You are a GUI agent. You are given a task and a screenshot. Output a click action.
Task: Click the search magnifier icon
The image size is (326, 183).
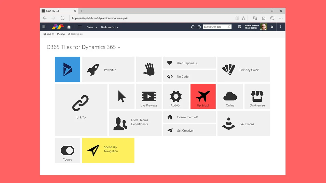coord(229,27)
